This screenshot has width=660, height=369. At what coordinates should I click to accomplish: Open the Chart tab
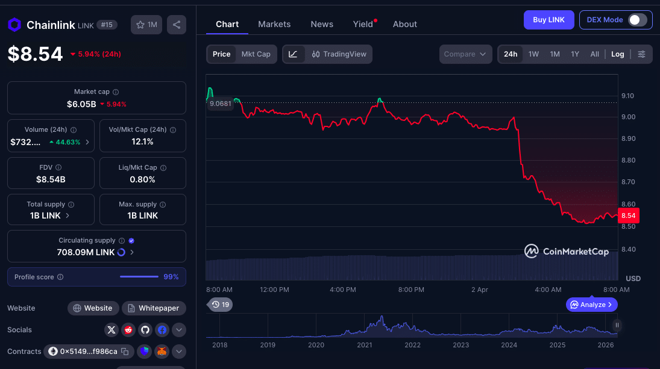[227, 24]
